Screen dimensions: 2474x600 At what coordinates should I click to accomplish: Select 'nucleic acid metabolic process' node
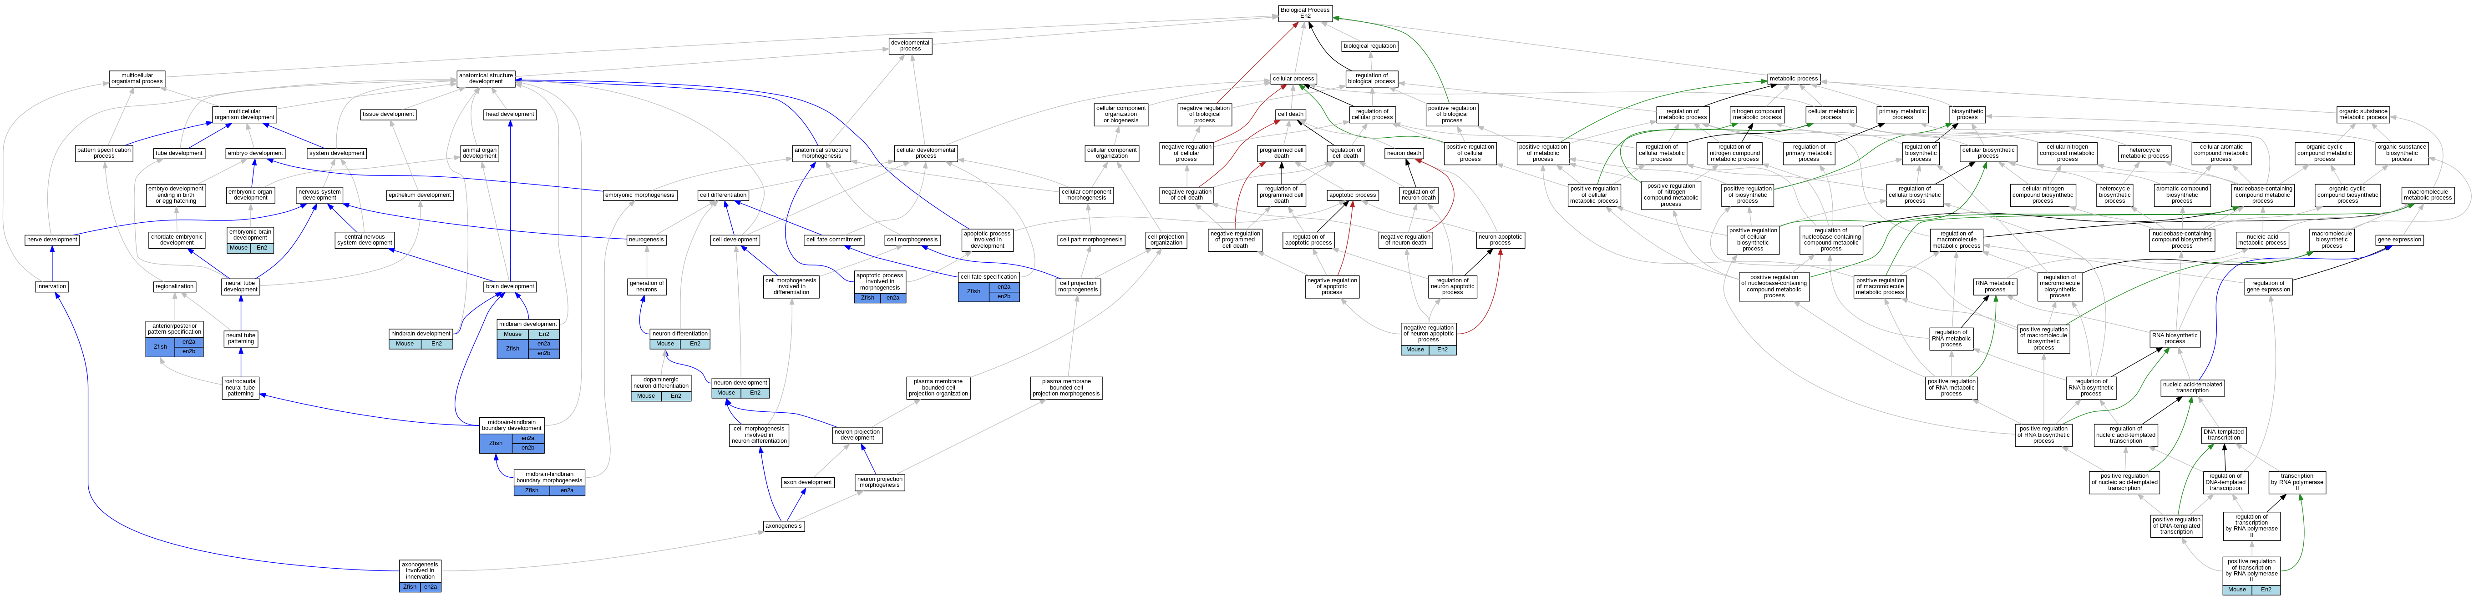(x=2262, y=240)
